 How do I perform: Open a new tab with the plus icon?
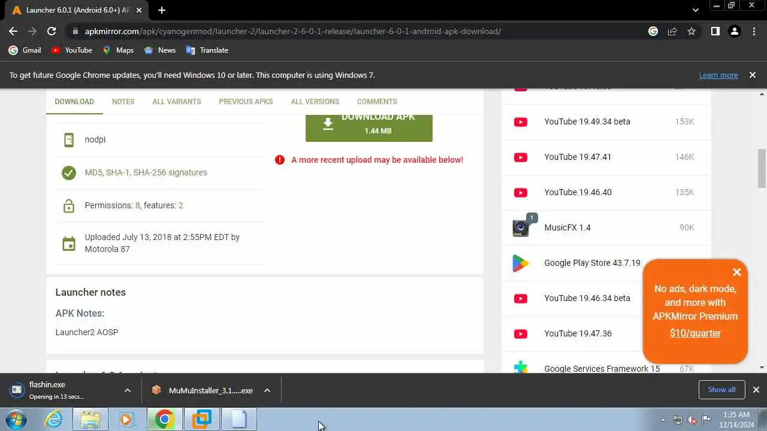(x=161, y=10)
